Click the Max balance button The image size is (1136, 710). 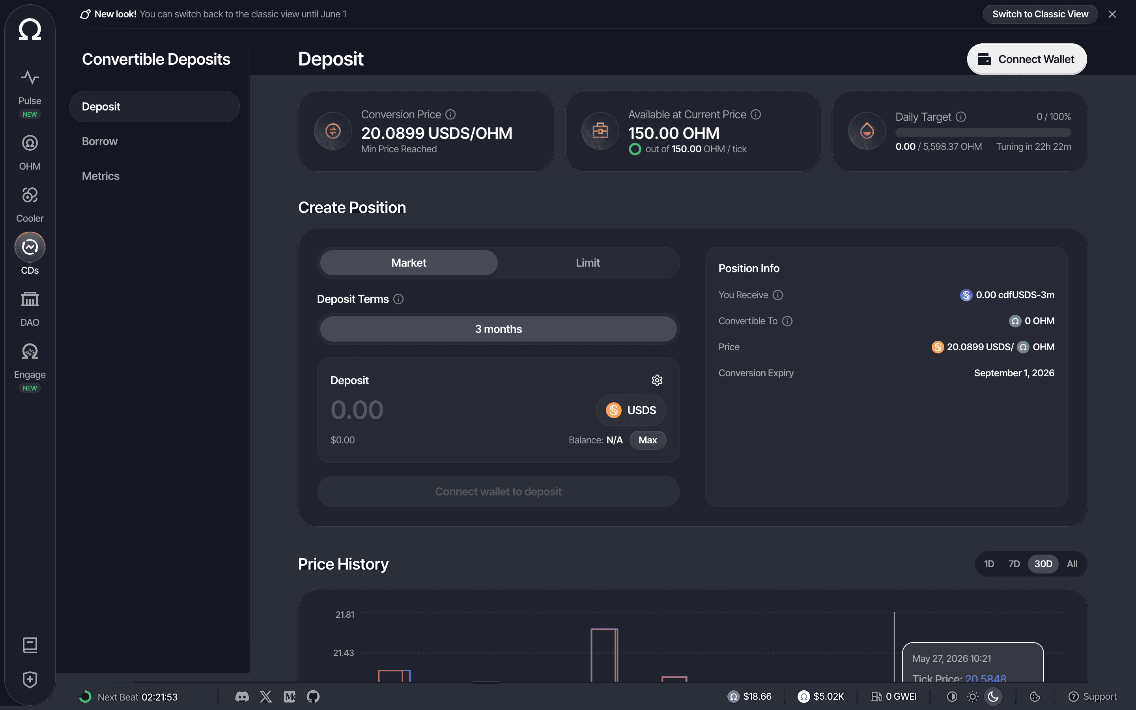[x=647, y=440]
